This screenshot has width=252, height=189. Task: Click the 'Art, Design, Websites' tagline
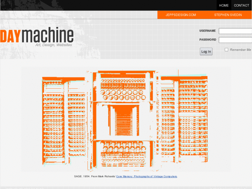click(x=54, y=45)
